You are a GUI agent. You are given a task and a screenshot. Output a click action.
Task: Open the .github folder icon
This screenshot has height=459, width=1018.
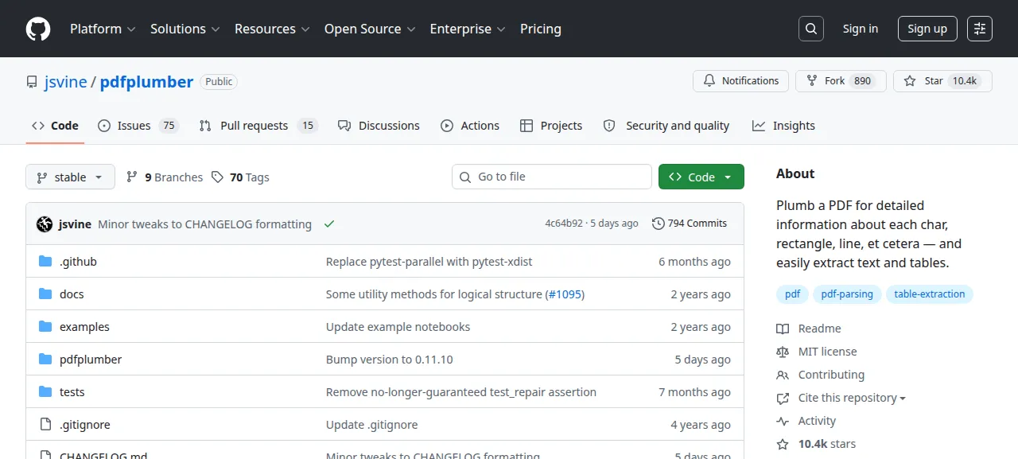pyautogui.click(x=45, y=261)
